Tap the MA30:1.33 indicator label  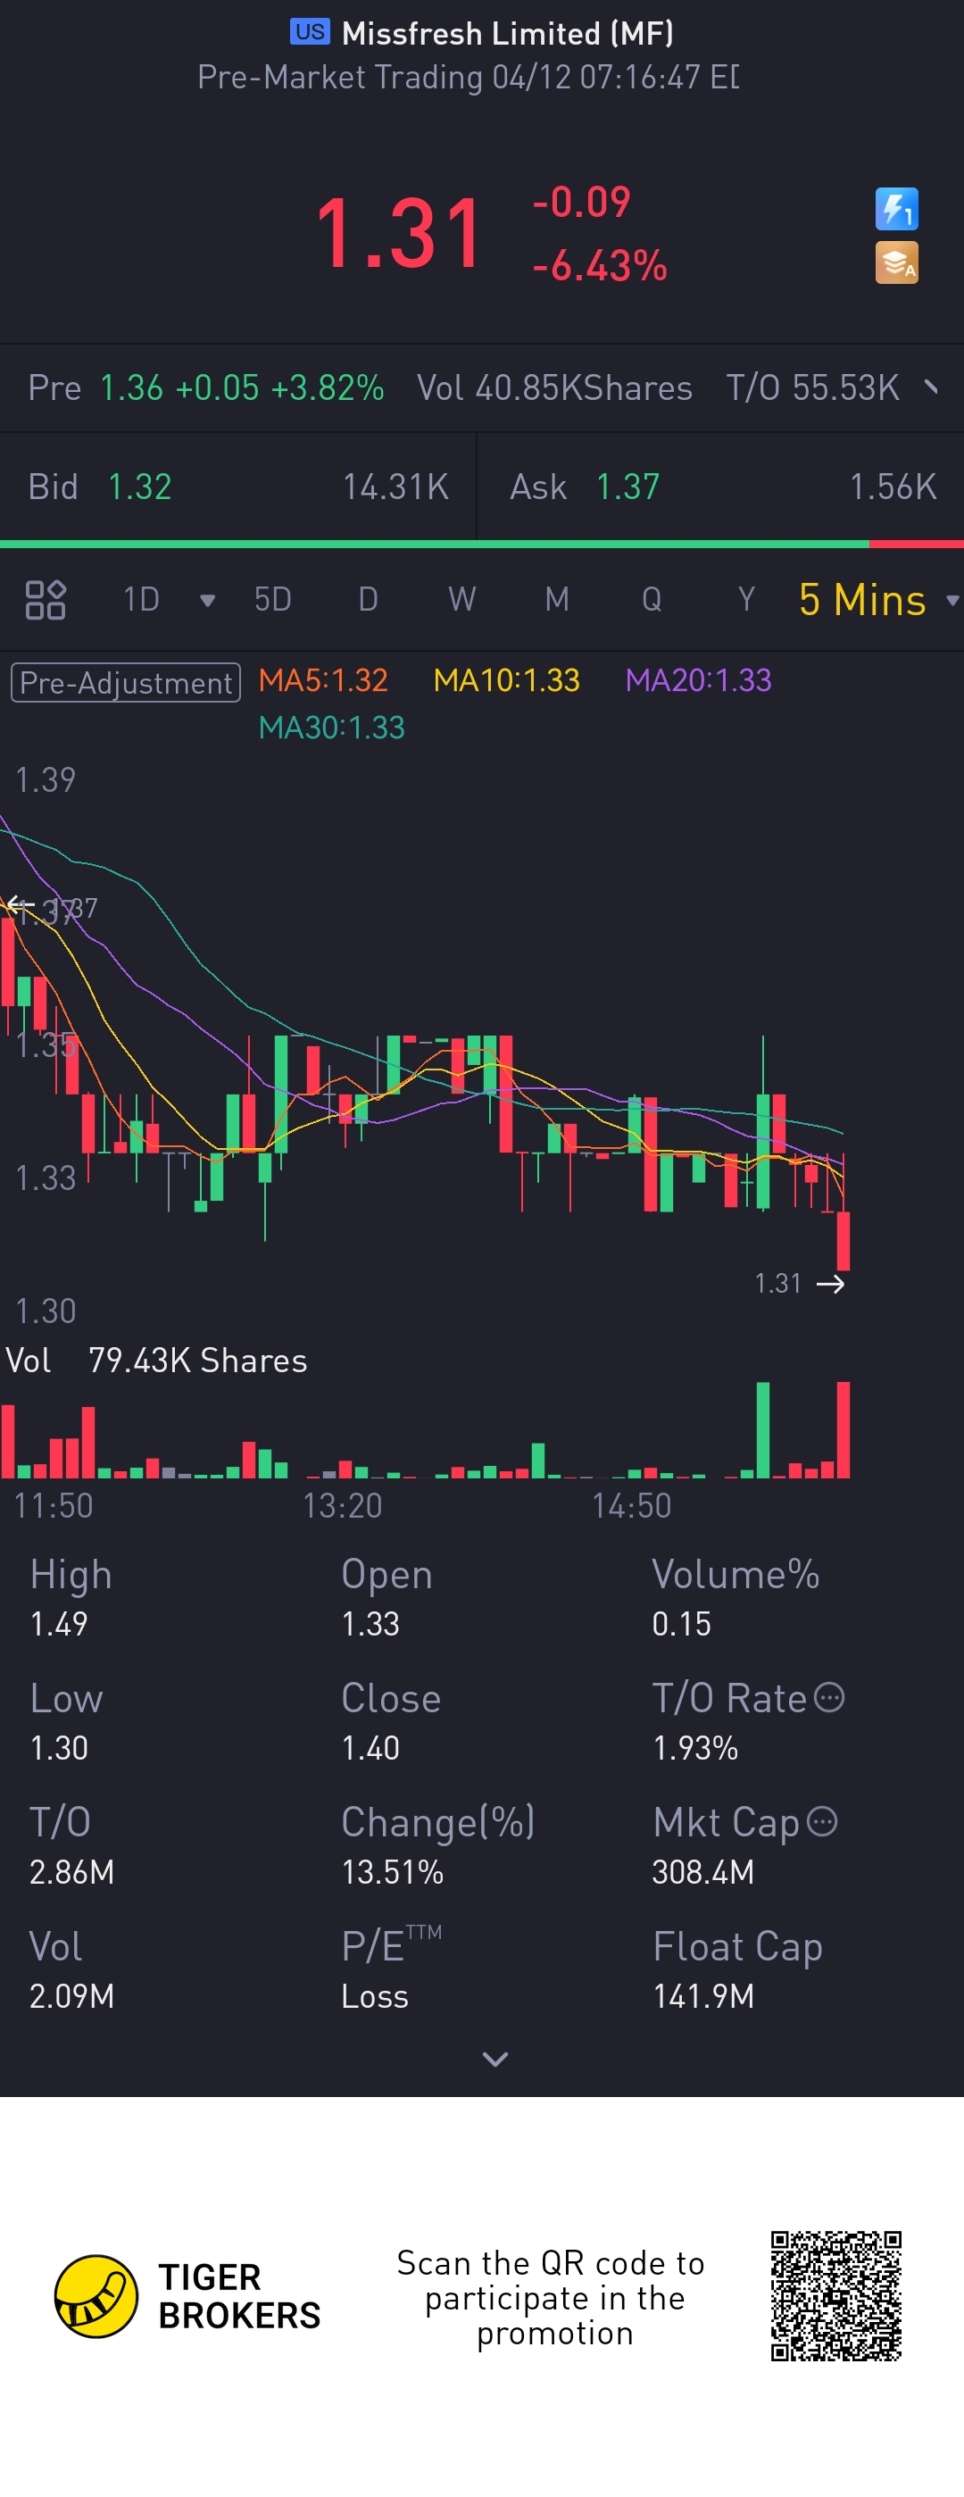331,727
